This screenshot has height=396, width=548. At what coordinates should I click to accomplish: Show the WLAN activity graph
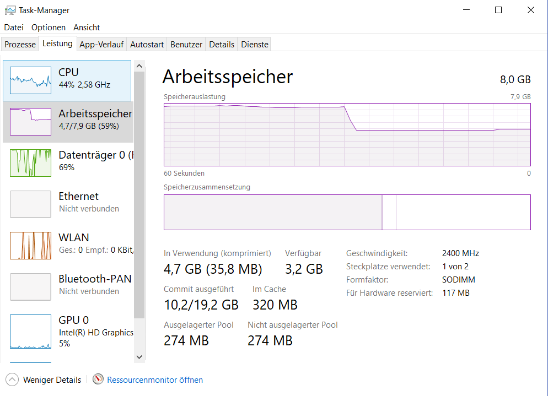tap(30, 246)
